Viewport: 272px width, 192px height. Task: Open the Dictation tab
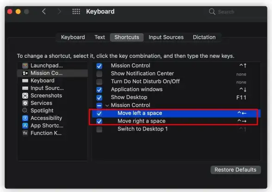click(204, 37)
